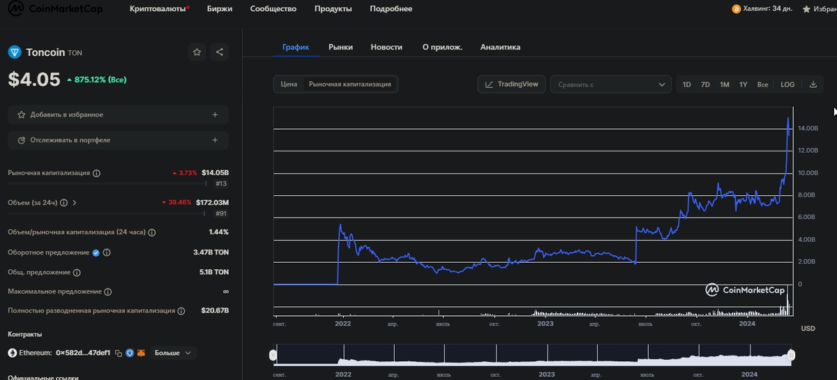837x380 pixels.
Task: Set chart range to 1M
Action: [x=725, y=84]
